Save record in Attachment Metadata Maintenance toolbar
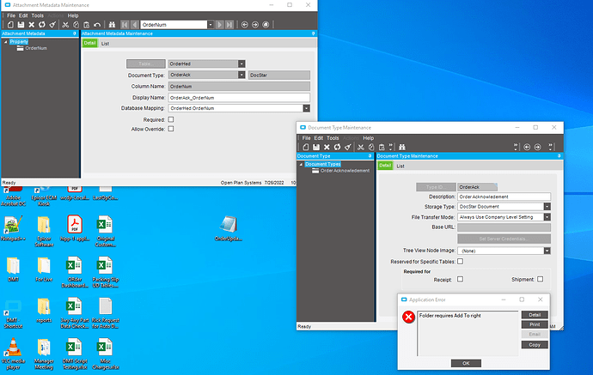Screen dimensions: 593x375 [21, 25]
